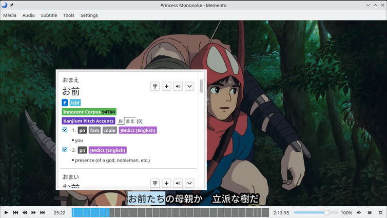This screenshot has width=387, height=218.
Task: Click the 25:22 elapsed time label
Action: tap(60, 212)
